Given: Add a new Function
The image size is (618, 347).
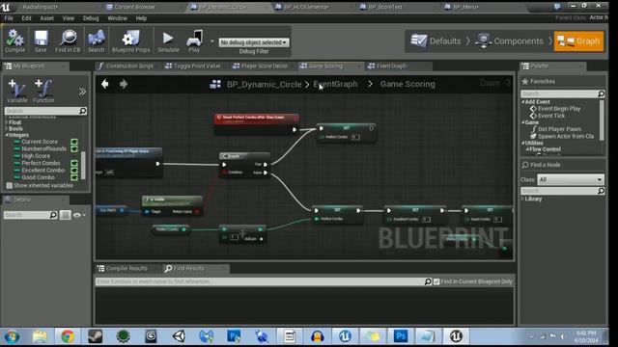Looking at the screenshot, I should click(x=43, y=92).
